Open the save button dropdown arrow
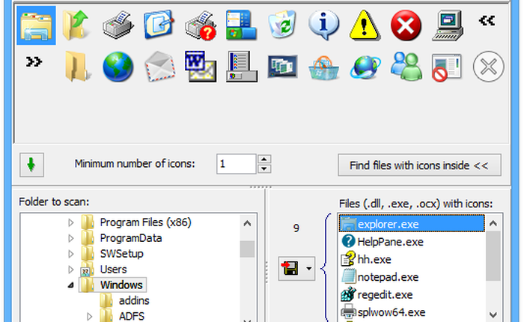The image size is (524, 322). 308,269
